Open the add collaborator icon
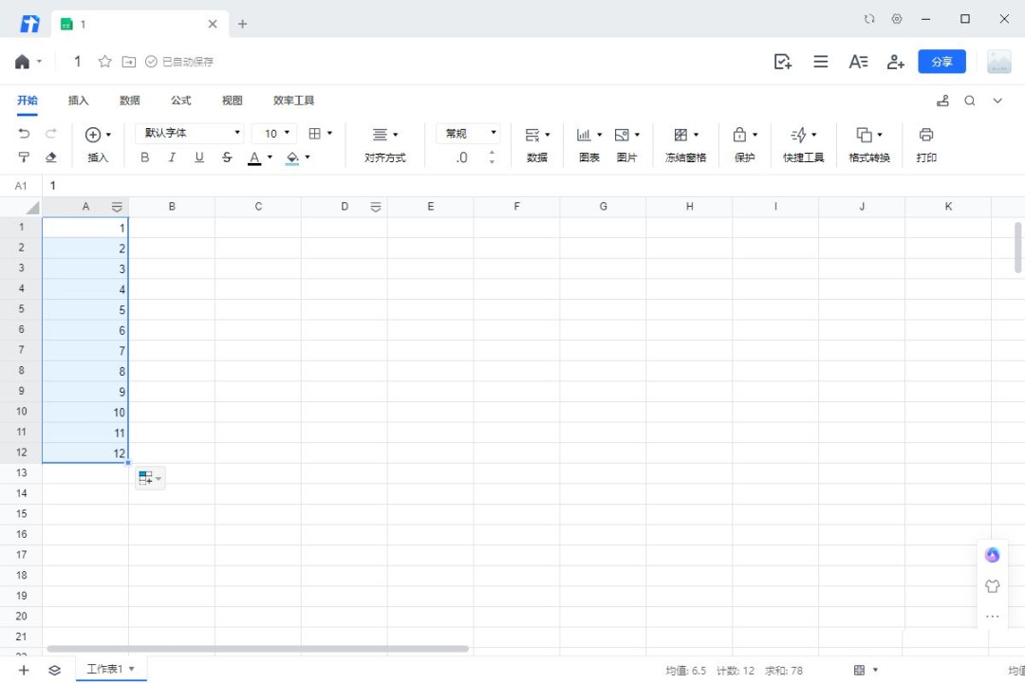This screenshot has height=683, width=1025. (x=895, y=62)
